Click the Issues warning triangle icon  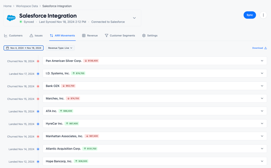(x=32, y=35)
